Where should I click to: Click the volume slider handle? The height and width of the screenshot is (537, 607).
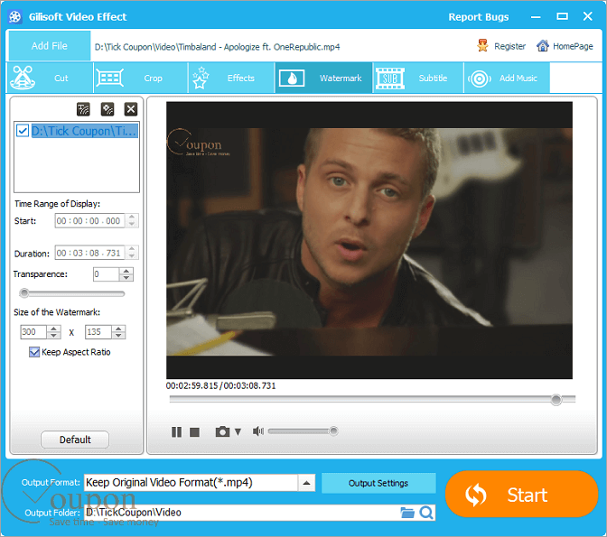333,431
